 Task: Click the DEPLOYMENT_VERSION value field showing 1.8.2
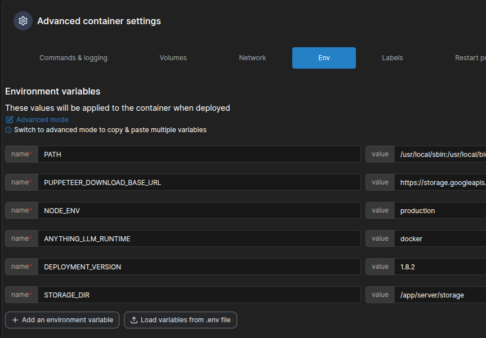(x=439, y=267)
